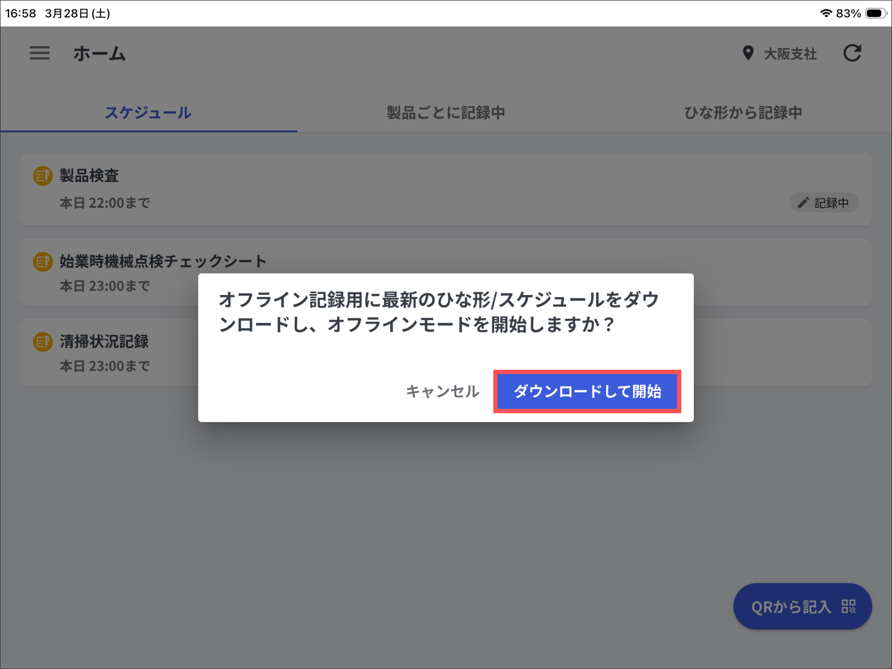Tap the QR code icon
The width and height of the screenshot is (892, 669).
848,606
